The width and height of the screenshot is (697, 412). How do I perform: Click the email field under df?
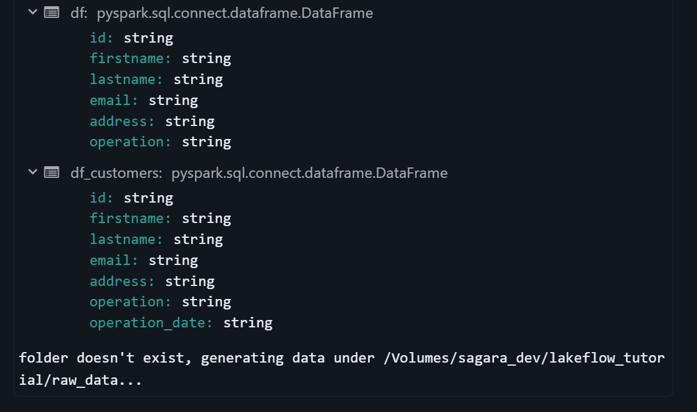pos(114,100)
